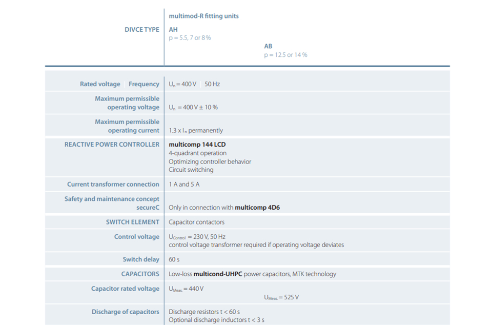The image size is (492, 325).
Task: Click the 'Un = 400 V' value
Action: point(182,84)
